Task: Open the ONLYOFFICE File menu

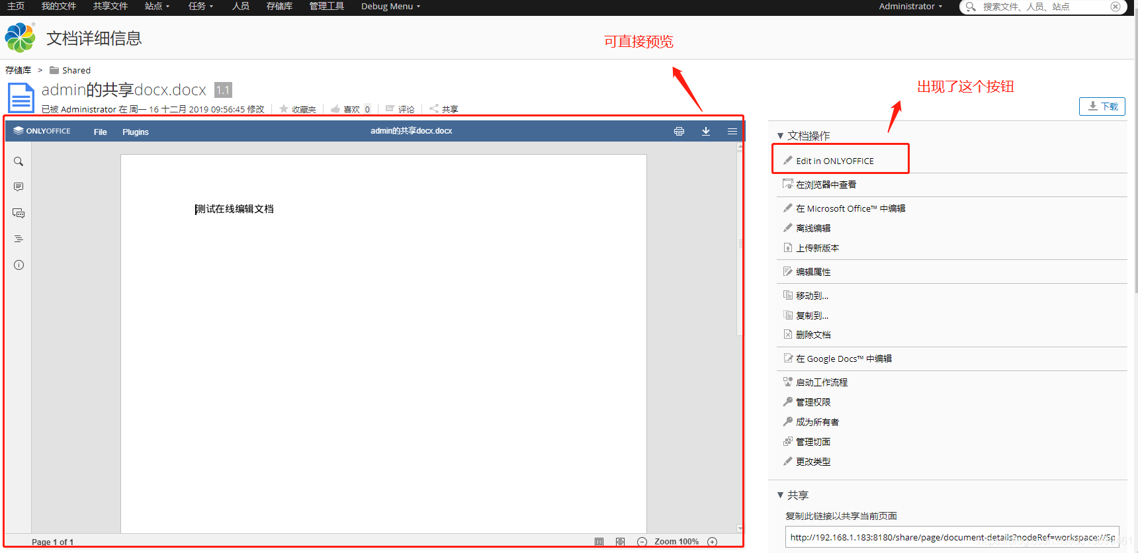Action: [101, 132]
